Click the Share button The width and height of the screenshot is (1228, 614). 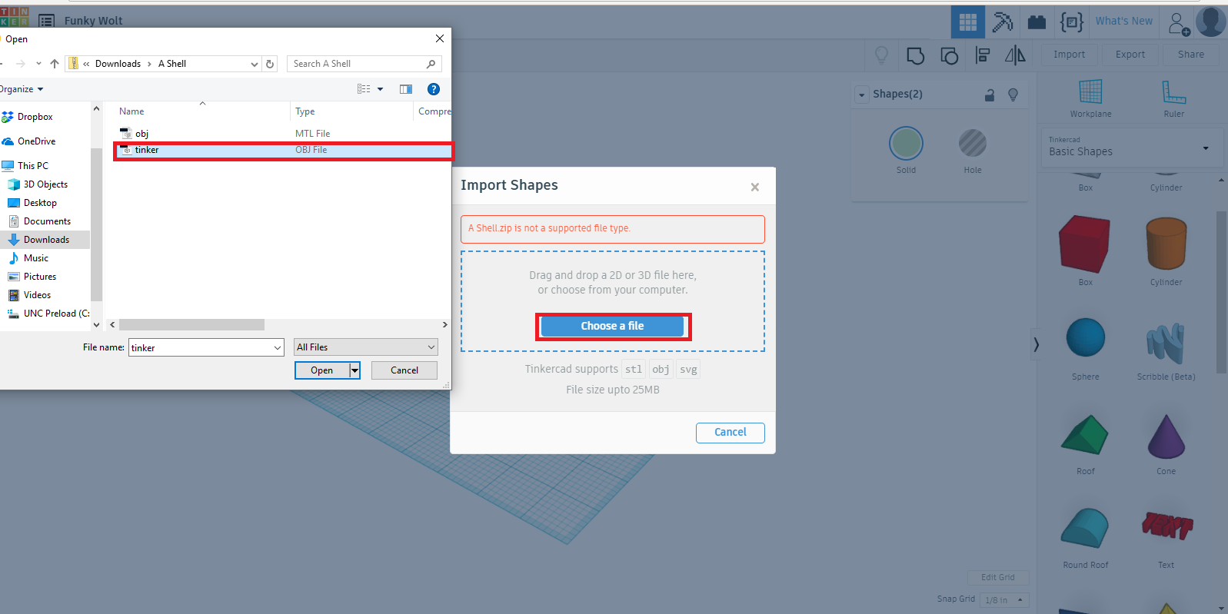coord(1191,55)
